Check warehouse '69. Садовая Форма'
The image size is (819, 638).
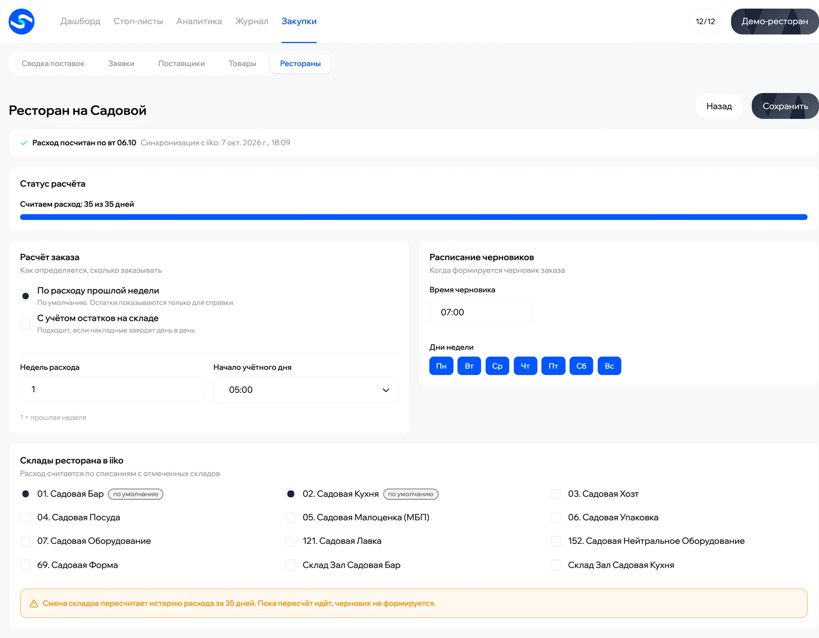point(26,565)
